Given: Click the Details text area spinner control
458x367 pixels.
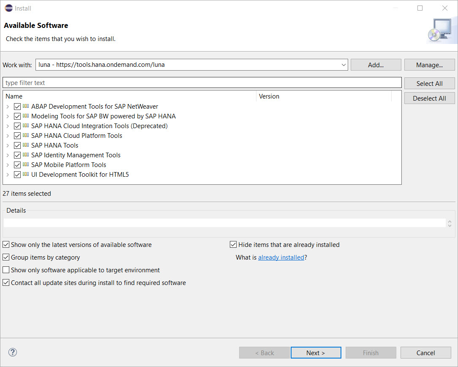Looking at the screenshot, I should point(449,223).
